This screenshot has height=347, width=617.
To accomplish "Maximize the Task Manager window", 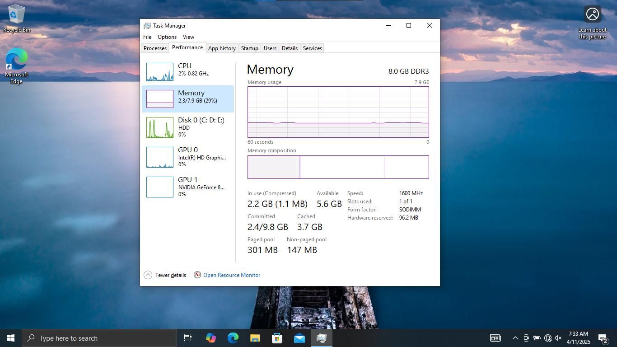I will click(409, 25).
